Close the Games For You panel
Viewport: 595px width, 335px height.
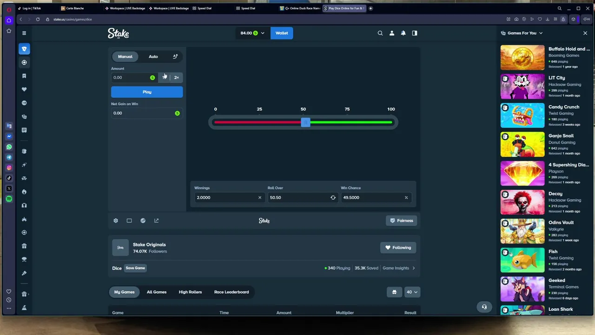tap(585, 33)
